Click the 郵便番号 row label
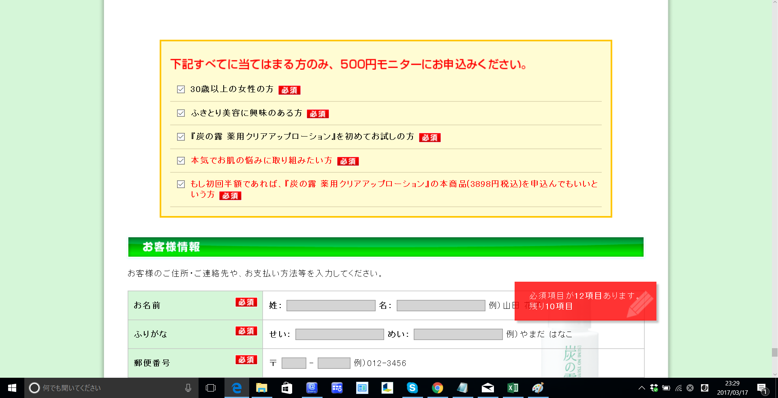Screen dimensions: 778x398 point(152,363)
